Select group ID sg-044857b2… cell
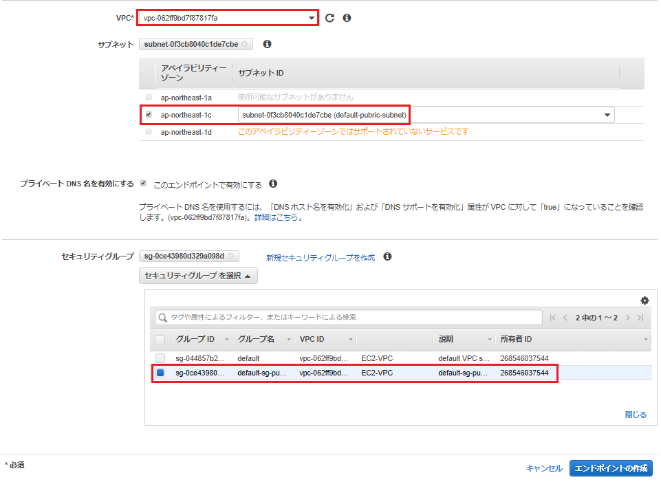Image resolution: width=661 pixels, height=482 pixels. (x=200, y=358)
